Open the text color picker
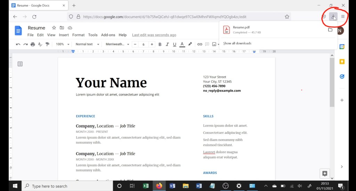 point(182,44)
